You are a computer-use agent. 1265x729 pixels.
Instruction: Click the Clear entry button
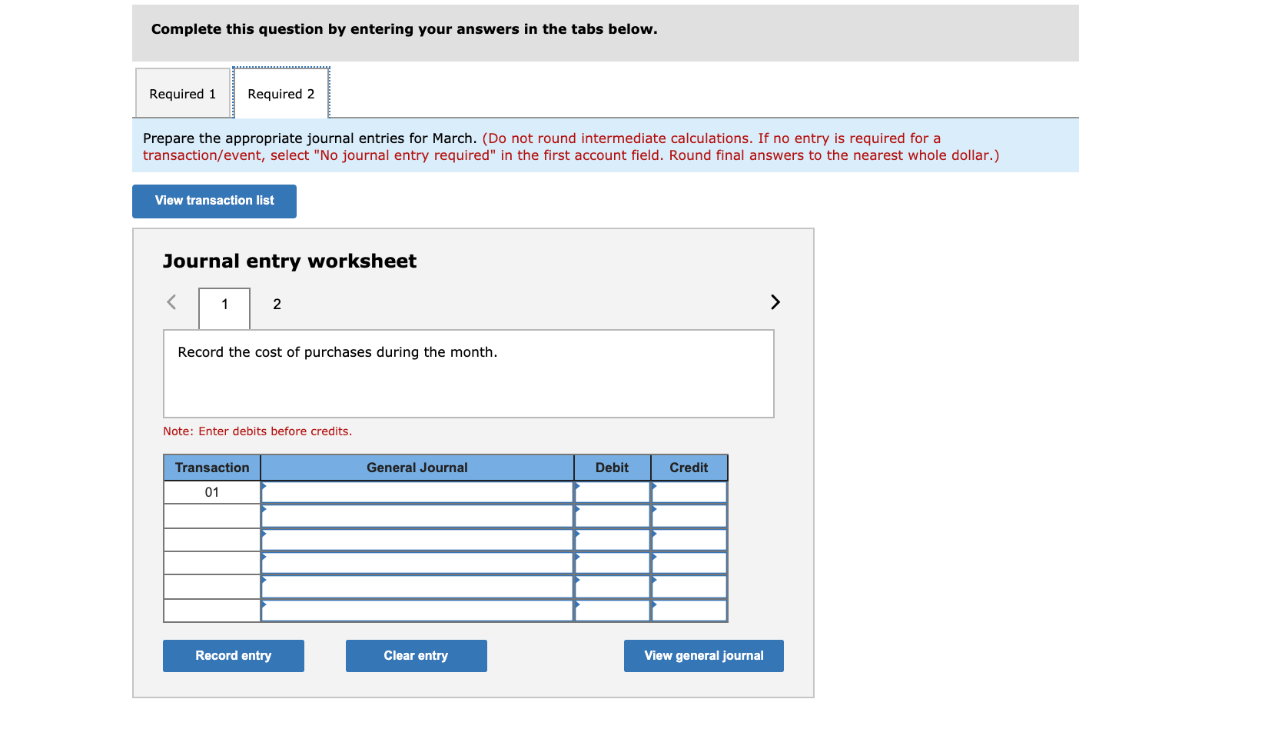pos(417,656)
